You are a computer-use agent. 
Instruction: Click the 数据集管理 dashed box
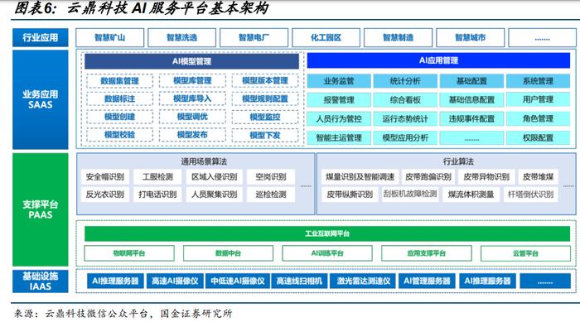pyautogui.click(x=119, y=80)
